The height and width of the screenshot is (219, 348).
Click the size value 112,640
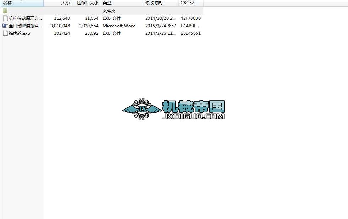click(x=62, y=18)
